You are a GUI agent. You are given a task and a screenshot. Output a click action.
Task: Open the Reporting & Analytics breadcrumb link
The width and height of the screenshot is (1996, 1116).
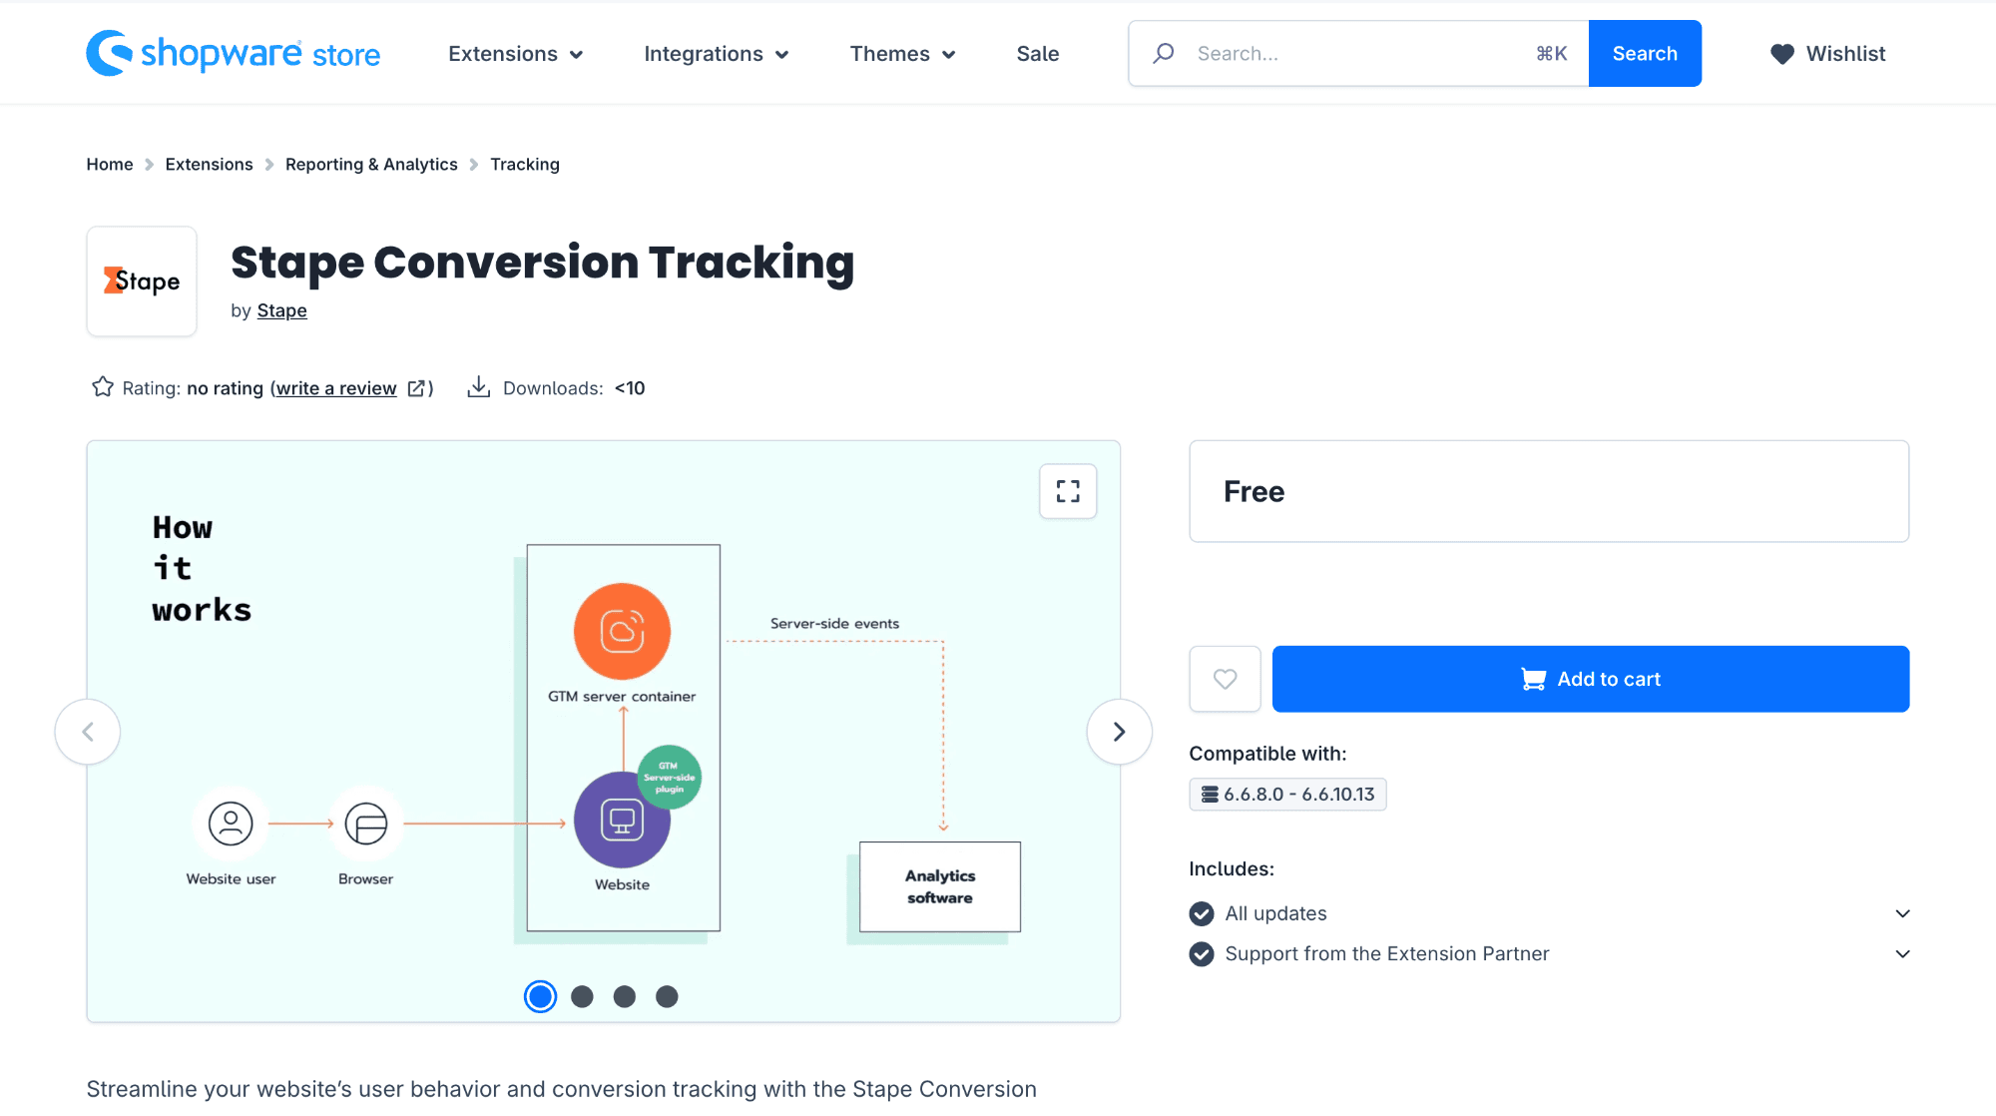point(371,164)
